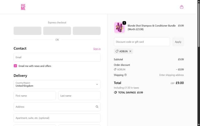The image size is (200, 126).
Task: Open the Country/Region dropdown
Action: click(57, 84)
